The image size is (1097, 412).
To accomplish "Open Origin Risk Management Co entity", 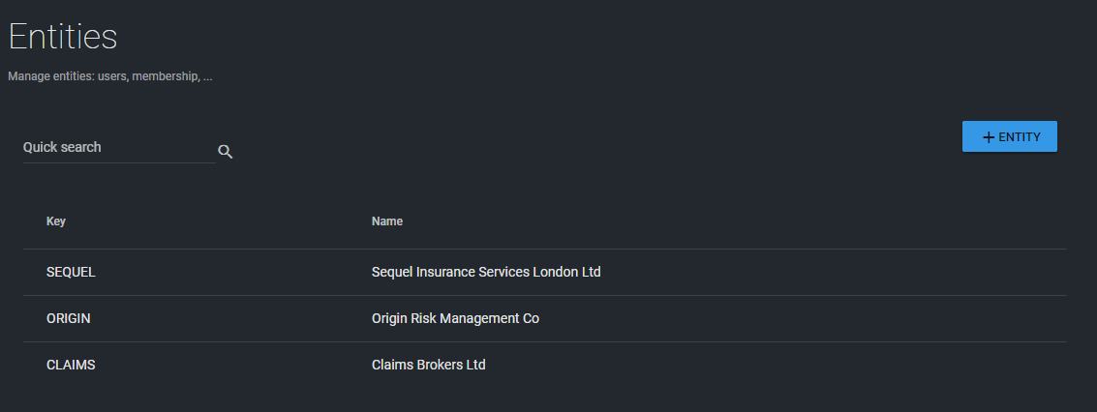I will [455, 318].
